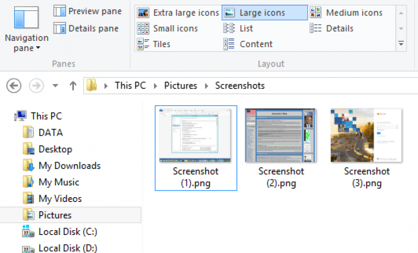The width and height of the screenshot is (418, 253).
Task: Select Screenshot (2).png thumbnail
Action: click(x=281, y=135)
